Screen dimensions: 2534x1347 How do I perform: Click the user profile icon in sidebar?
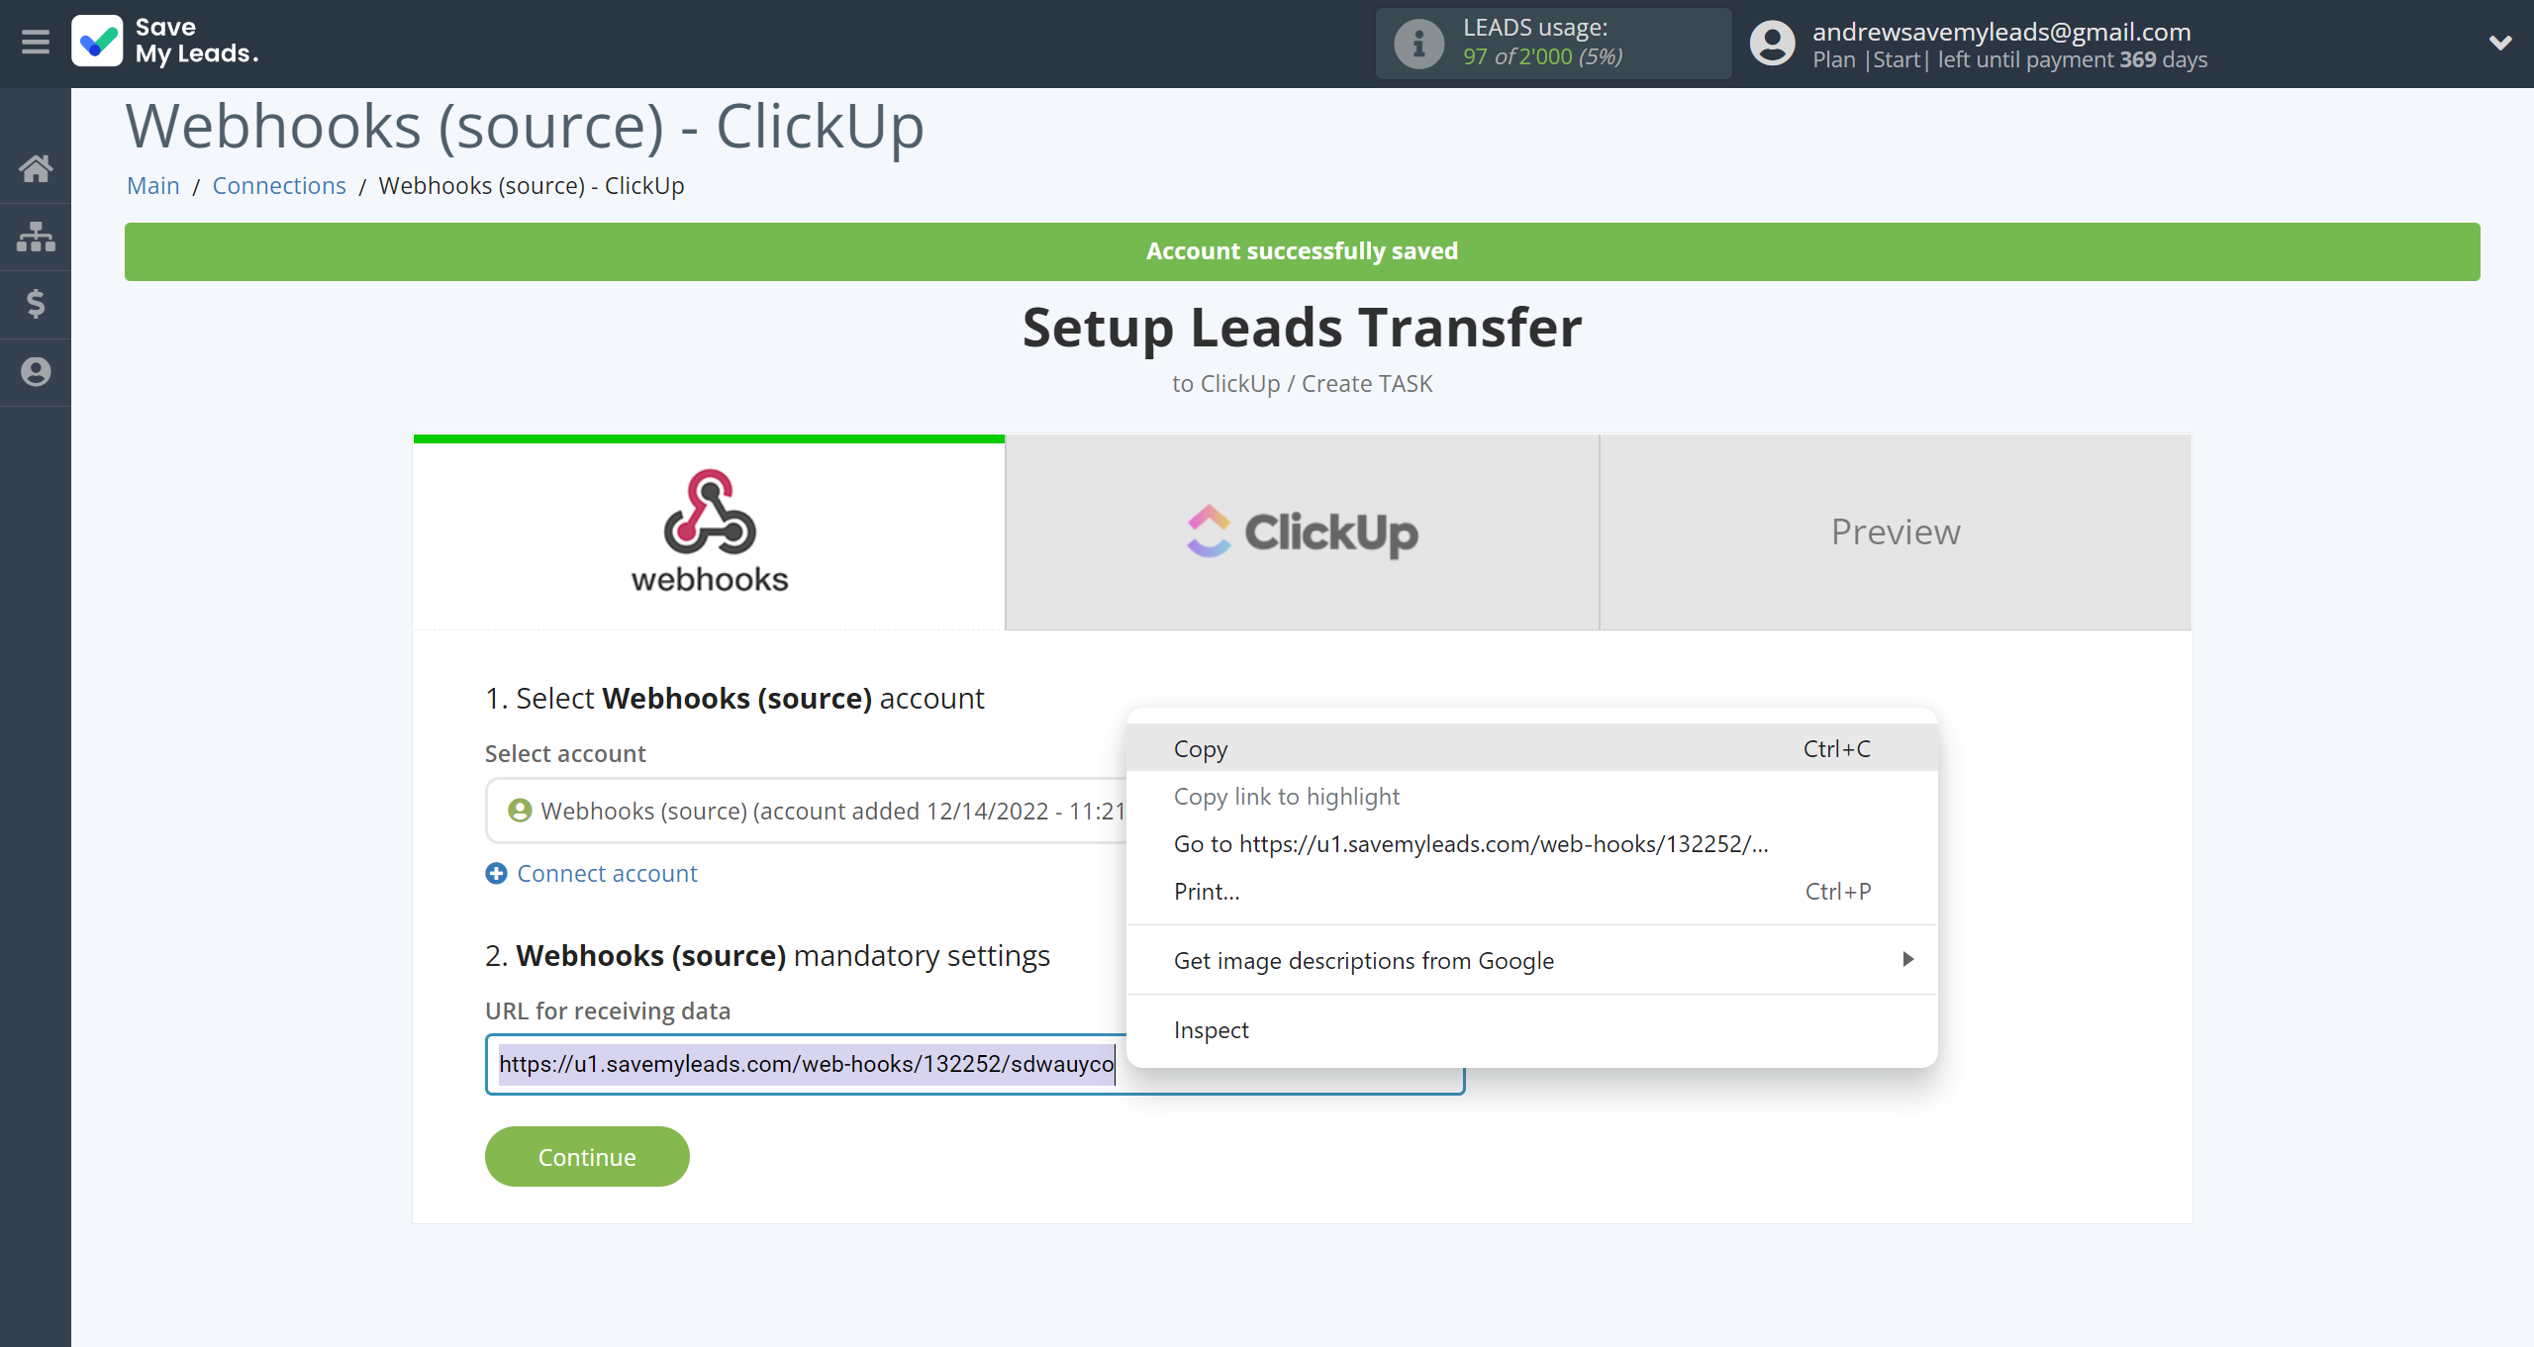coord(36,372)
